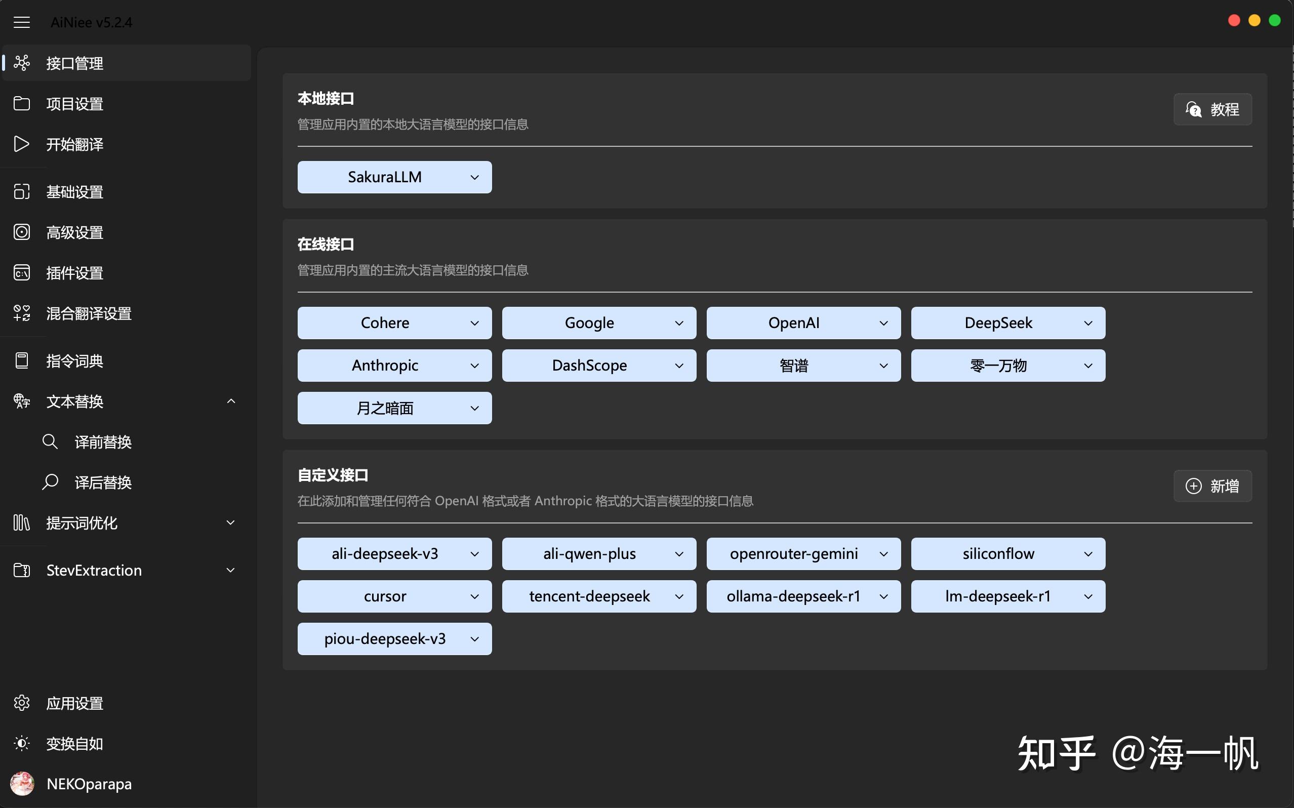Click 新增 to add custom interface

pos(1212,487)
